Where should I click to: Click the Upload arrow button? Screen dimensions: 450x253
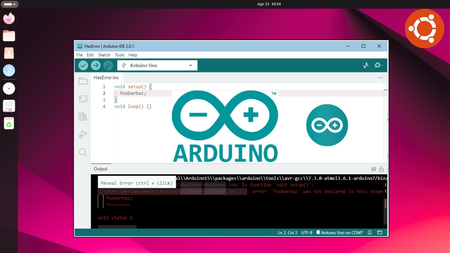click(x=96, y=65)
